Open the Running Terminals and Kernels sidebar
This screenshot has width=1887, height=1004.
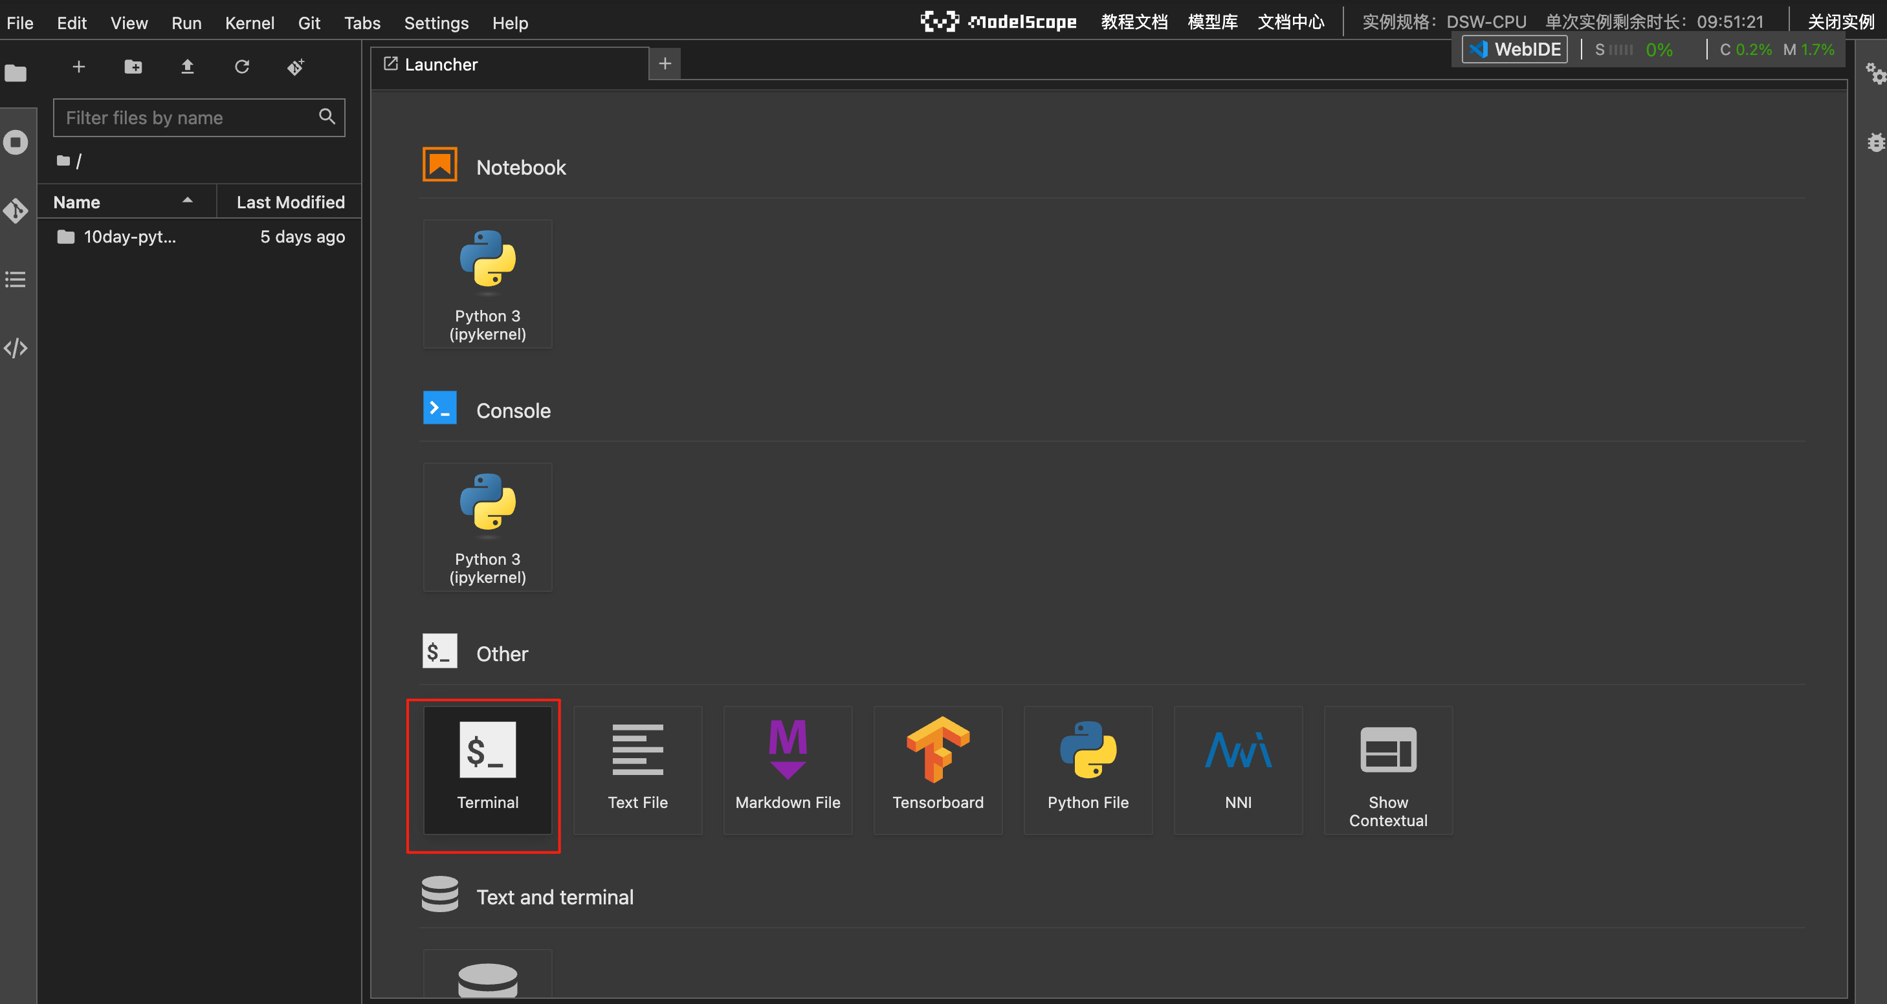point(16,142)
